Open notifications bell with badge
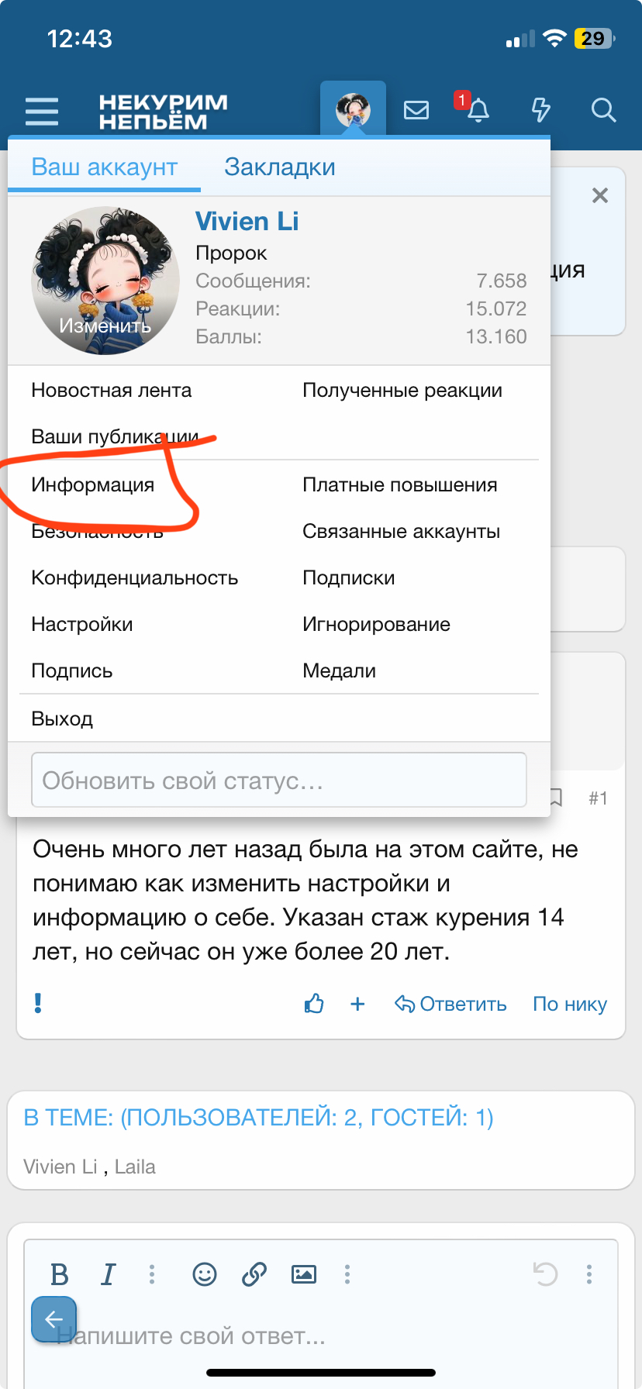 pos(478,110)
